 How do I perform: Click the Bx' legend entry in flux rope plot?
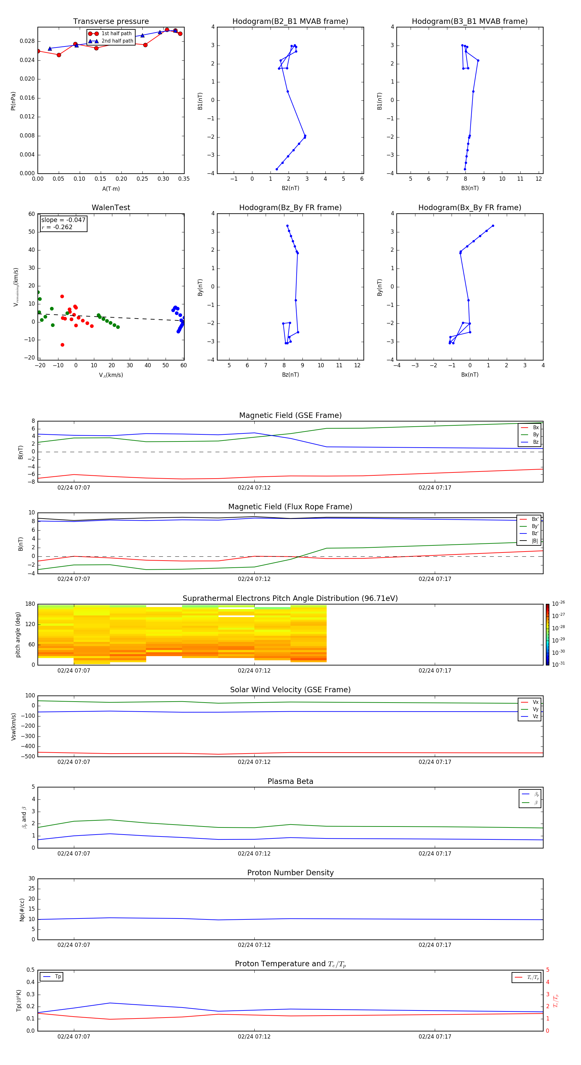click(x=529, y=519)
